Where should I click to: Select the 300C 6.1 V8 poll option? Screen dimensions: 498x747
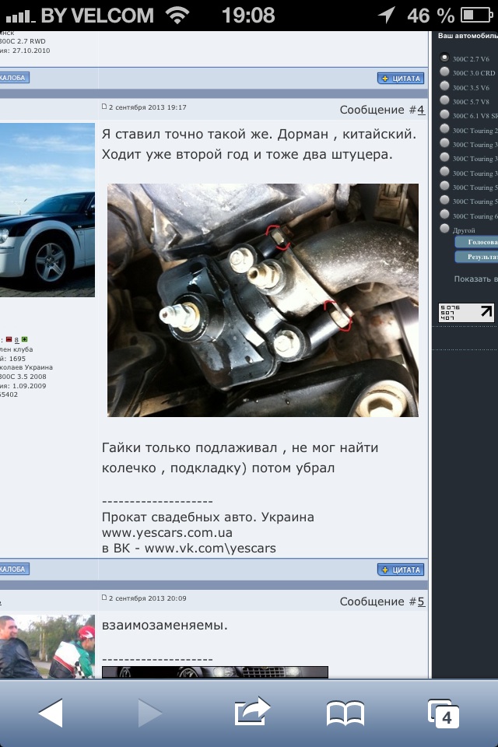coord(444,115)
